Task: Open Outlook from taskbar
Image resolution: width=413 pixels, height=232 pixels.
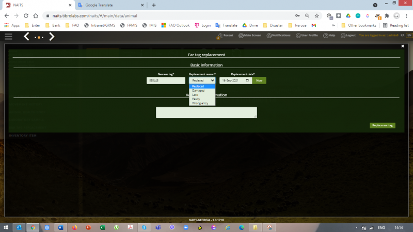Action: pyautogui.click(x=19, y=227)
